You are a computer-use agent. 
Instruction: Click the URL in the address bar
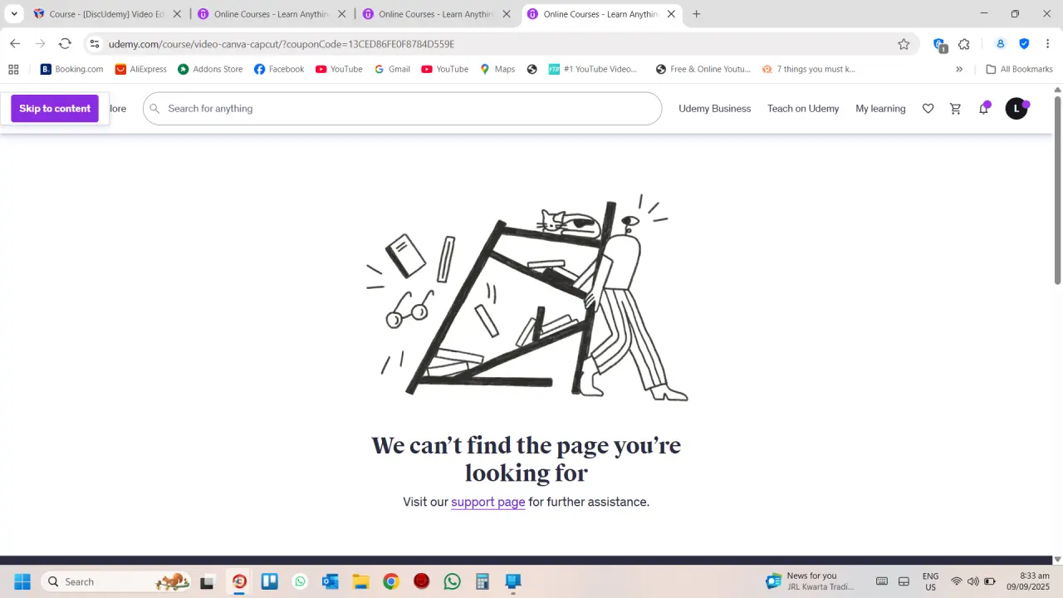pyautogui.click(x=282, y=44)
